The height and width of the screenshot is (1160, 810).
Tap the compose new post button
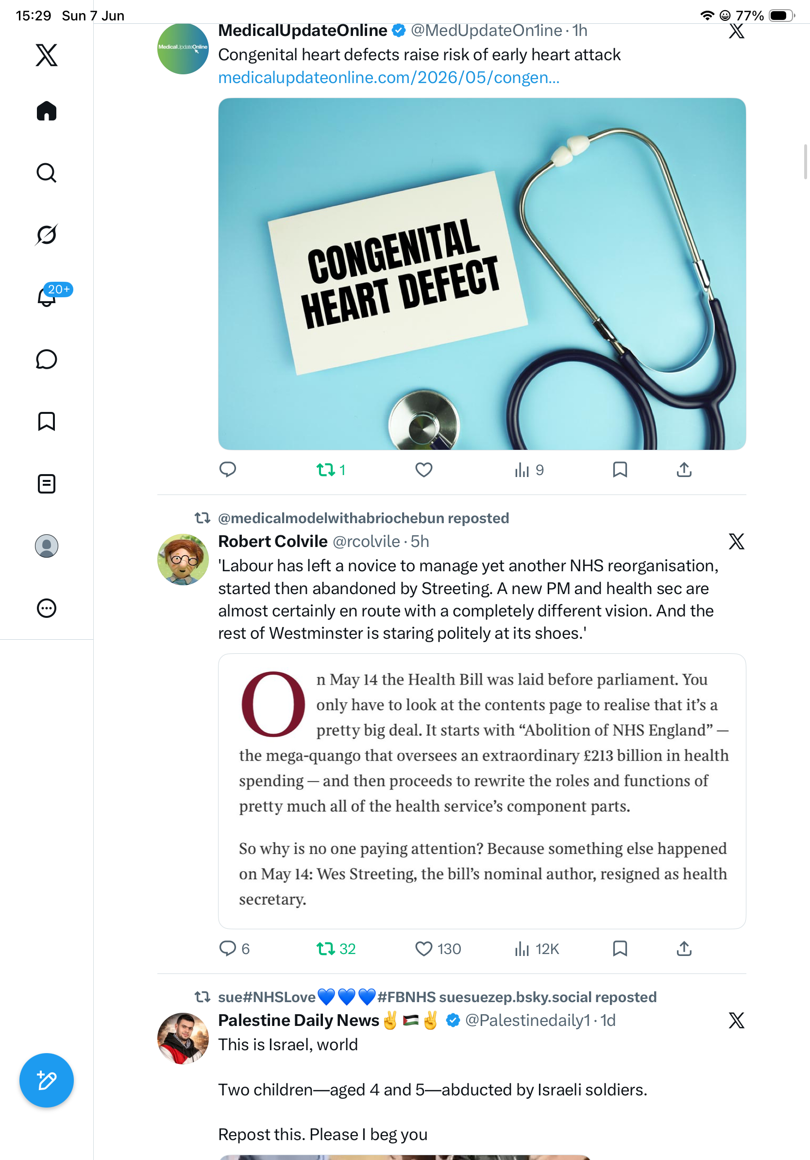click(47, 1080)
